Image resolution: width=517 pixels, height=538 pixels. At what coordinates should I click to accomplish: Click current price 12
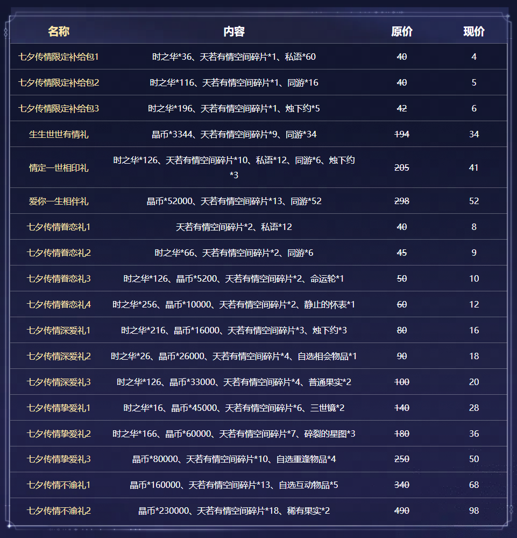pyautogui.click(x=474, y=304)
